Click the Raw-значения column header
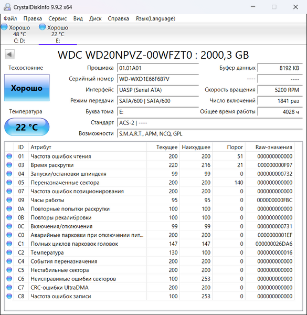The width and height of the screenshot is (307, 315). (x=270, y=147)
